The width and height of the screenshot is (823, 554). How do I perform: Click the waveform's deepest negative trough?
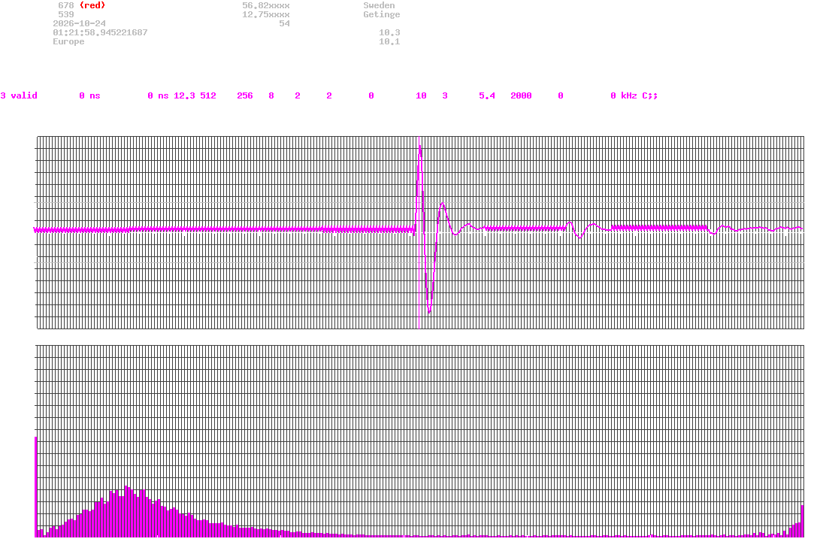tap(429, 311)
